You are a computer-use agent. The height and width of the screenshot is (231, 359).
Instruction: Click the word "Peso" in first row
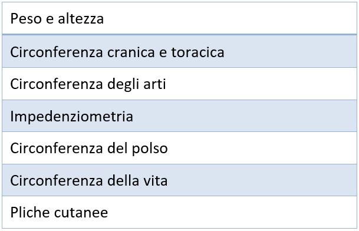tap(26, 18)
